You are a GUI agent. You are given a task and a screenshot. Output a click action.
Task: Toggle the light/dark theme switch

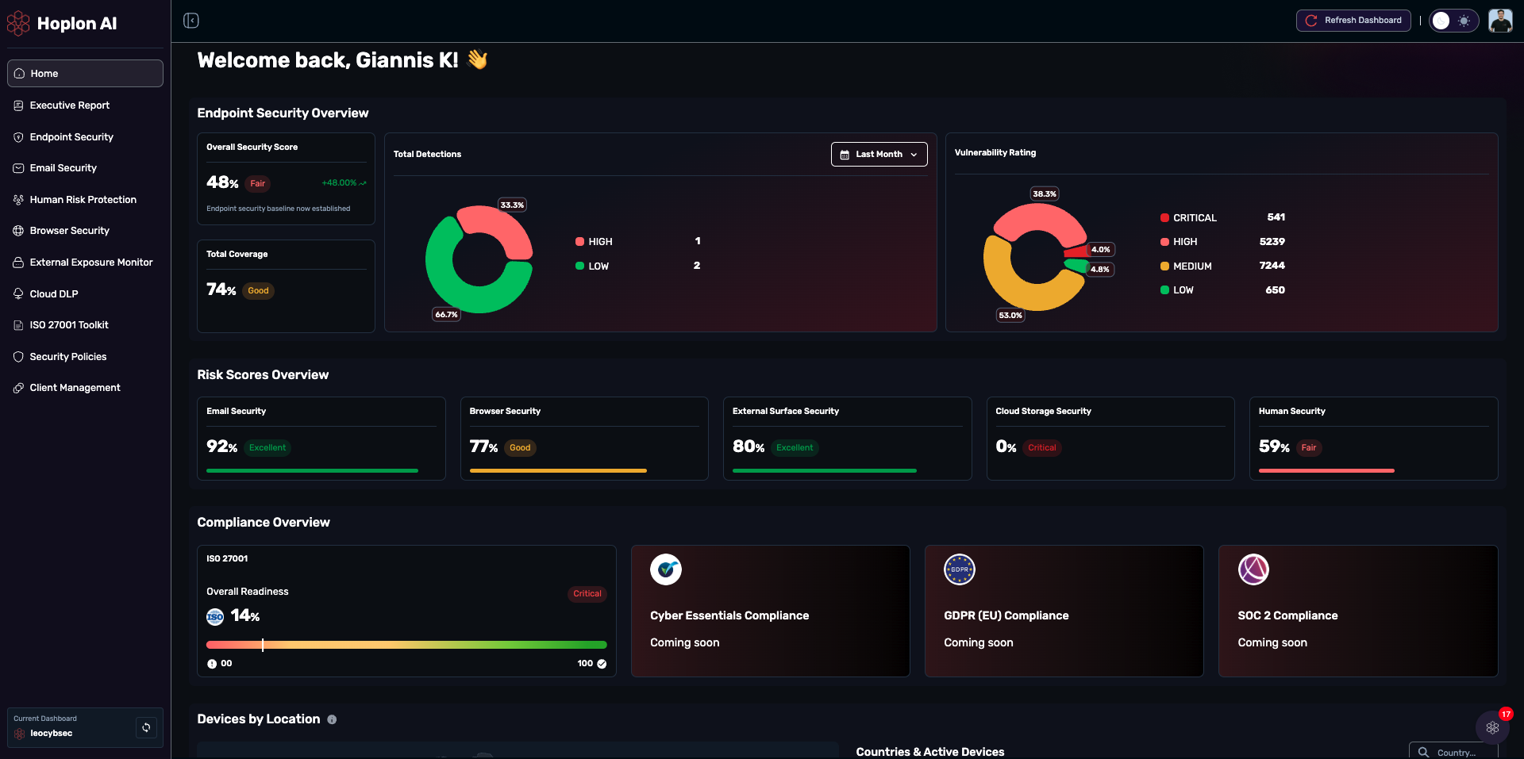1453,21
